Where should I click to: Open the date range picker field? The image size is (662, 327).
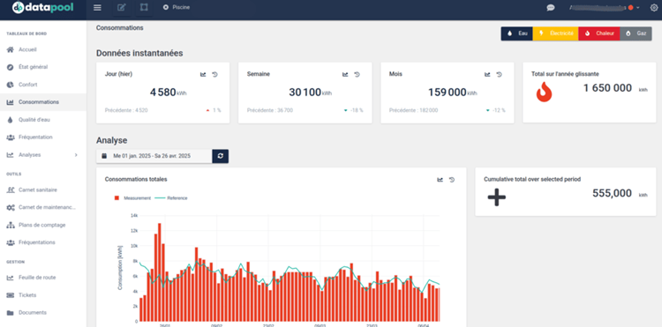[154, 156]
